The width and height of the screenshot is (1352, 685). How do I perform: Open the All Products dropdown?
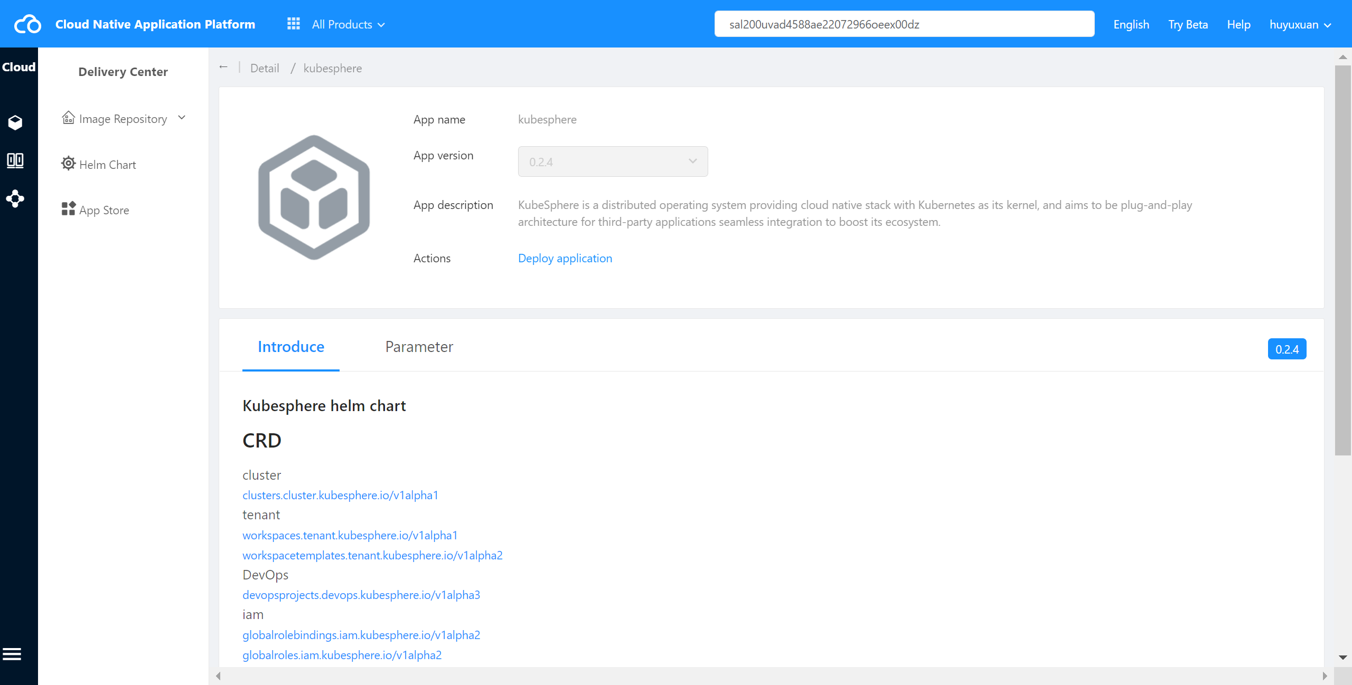(x=348, y=24)
